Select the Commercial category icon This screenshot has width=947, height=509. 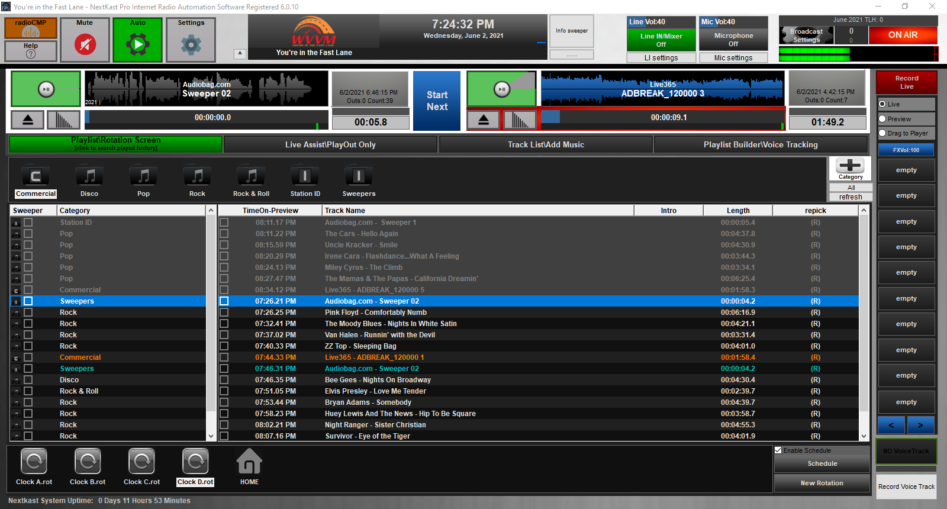coord(36,181)
